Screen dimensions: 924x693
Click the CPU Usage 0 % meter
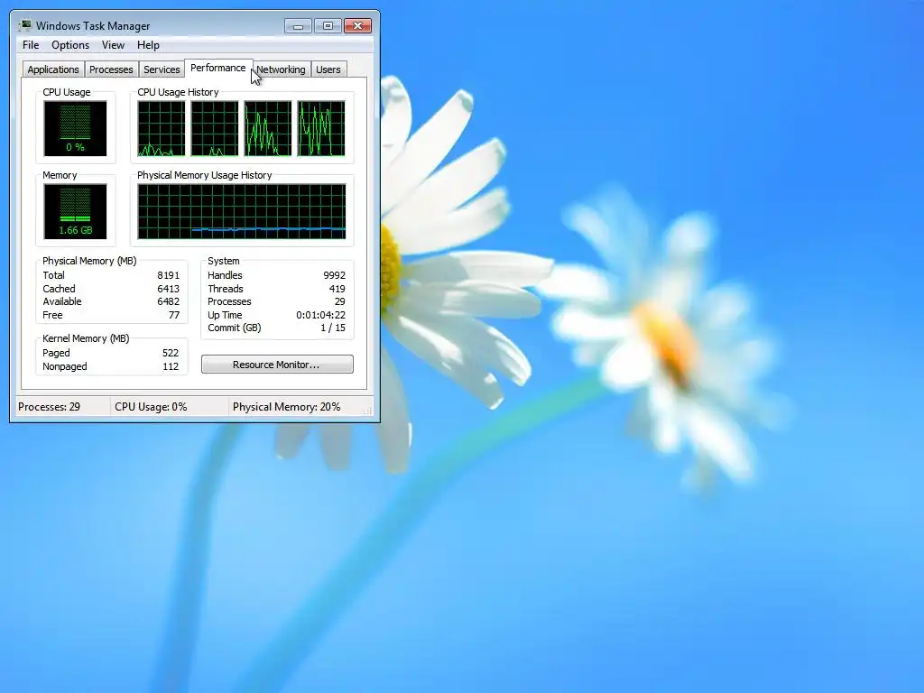[75, 128]
